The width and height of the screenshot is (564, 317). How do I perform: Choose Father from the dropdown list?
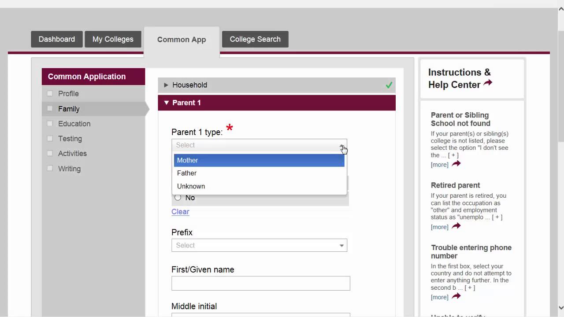coord(259,173)
